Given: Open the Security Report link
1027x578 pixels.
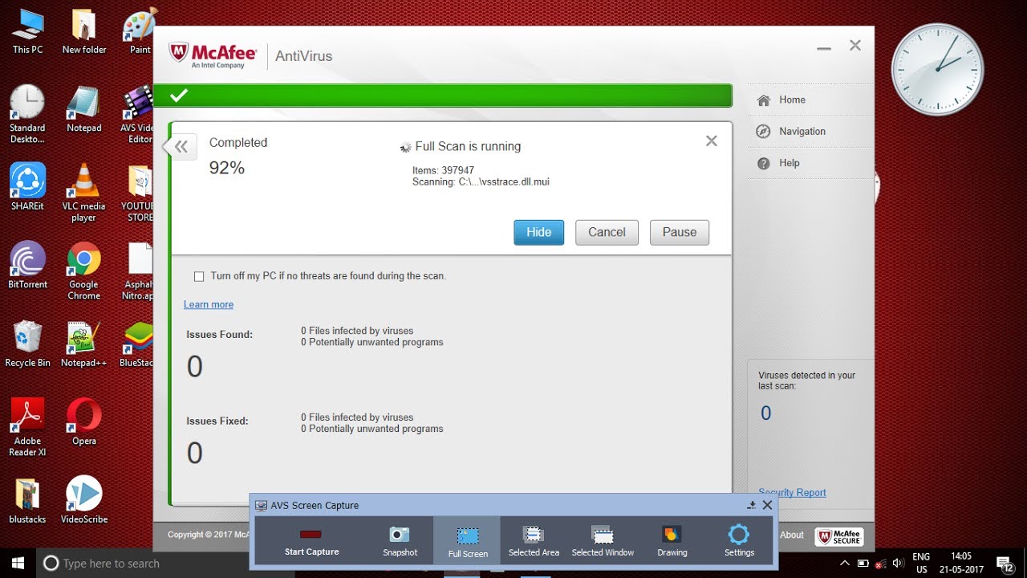Looking at the screenshot, I should (792, 492).
